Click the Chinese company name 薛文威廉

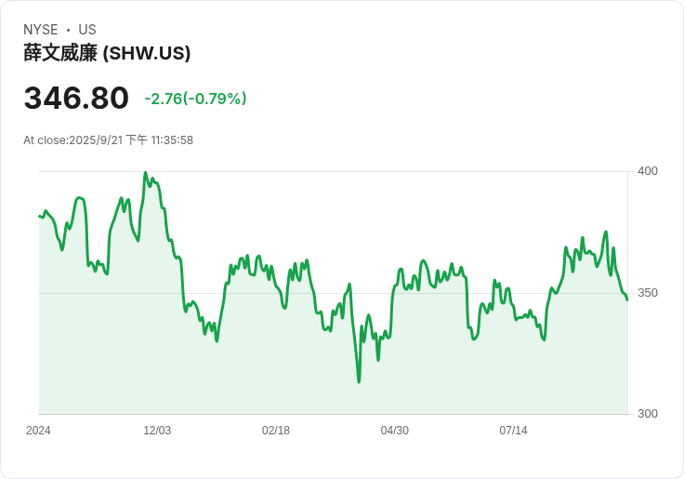pos(60,53)
